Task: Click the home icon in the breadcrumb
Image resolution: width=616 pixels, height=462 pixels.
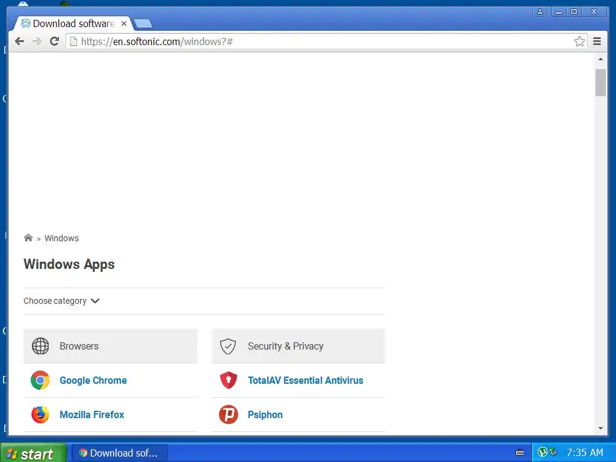Action: tap(28, 238)
